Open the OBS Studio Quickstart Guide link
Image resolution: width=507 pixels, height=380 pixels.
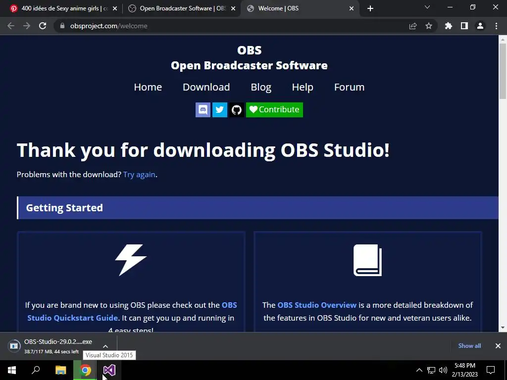pyautogui.click(x=72, y=318)
